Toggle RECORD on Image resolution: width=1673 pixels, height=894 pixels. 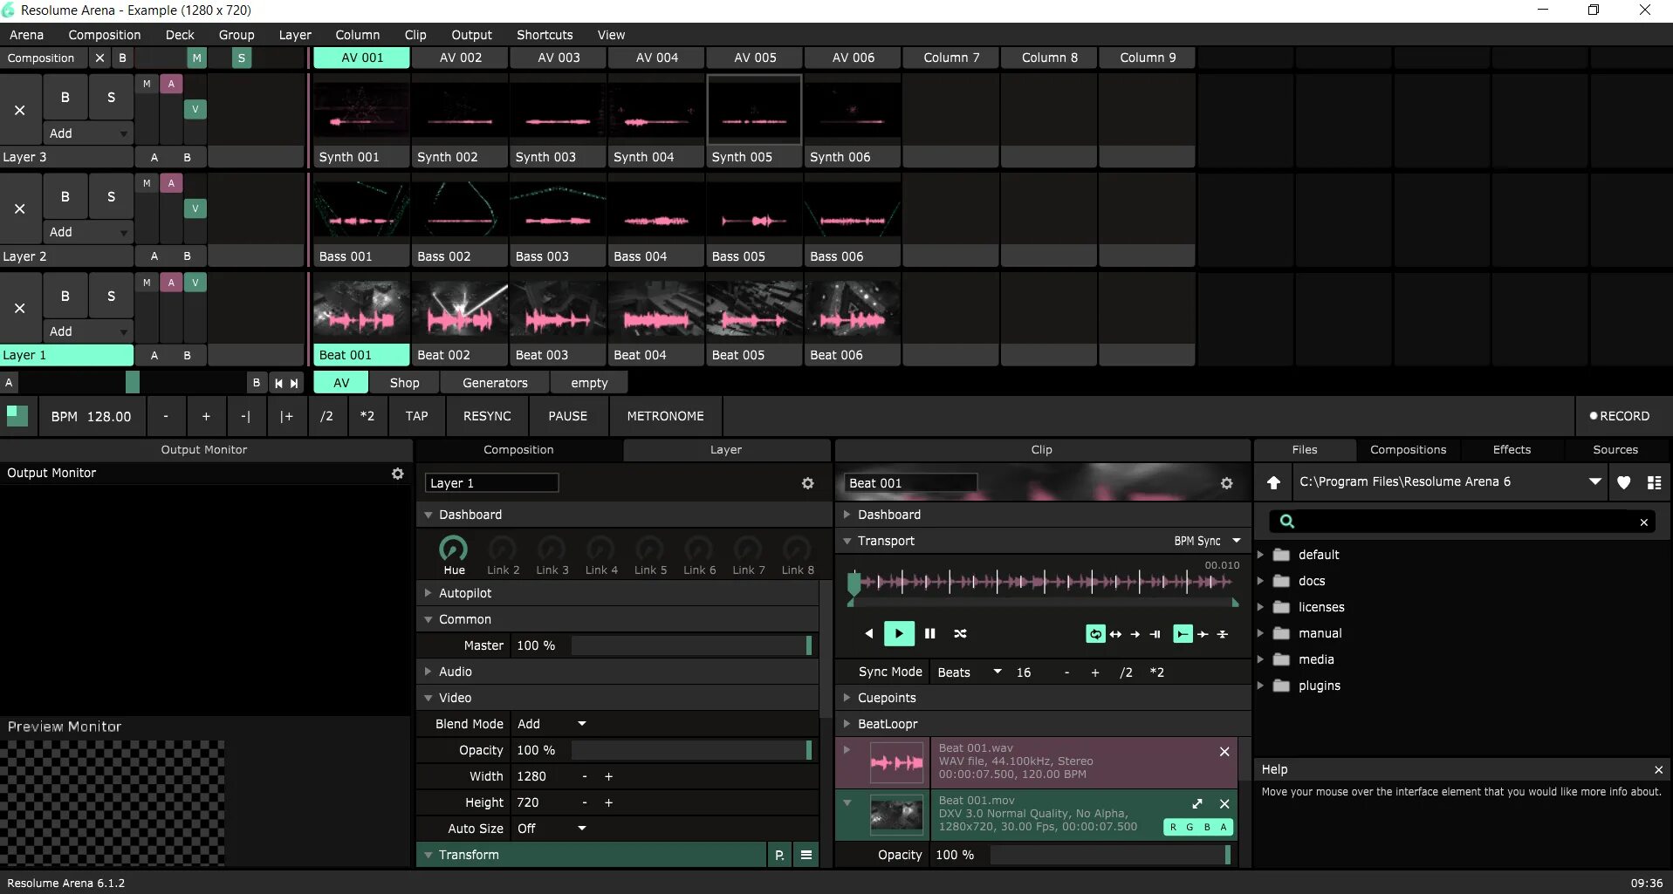(x=1620, y=416)
